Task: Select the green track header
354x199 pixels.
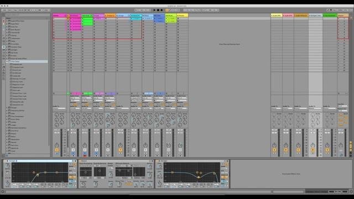Action: (x=87, y=15)
